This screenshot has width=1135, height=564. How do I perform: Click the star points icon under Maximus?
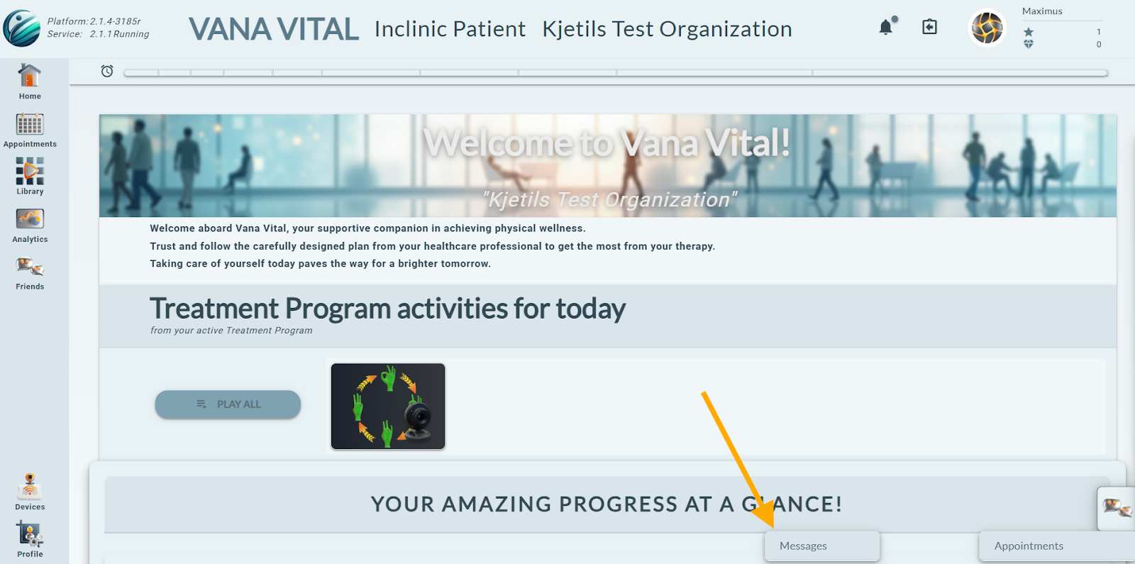(x=1029, y=32)
